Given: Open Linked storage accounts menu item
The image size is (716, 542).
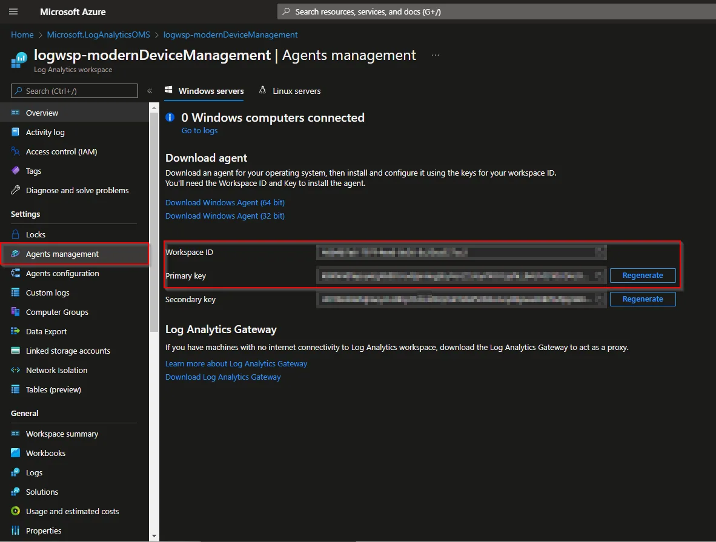Looking at the screenshot, I should coord(75,351).
